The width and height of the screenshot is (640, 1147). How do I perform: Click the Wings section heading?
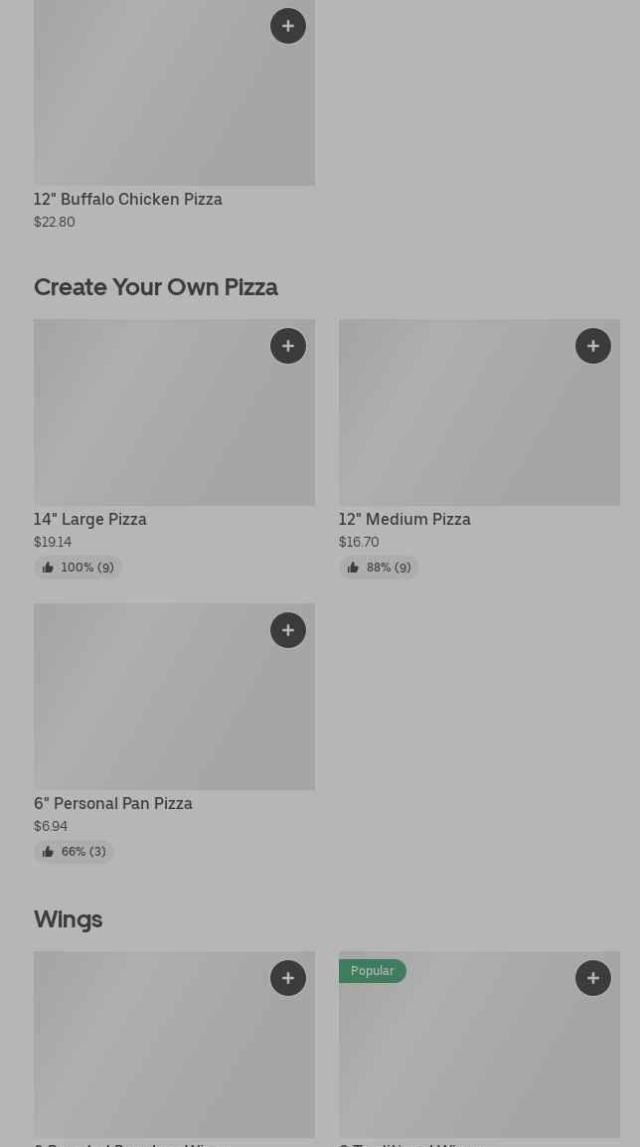coord(68,919)
